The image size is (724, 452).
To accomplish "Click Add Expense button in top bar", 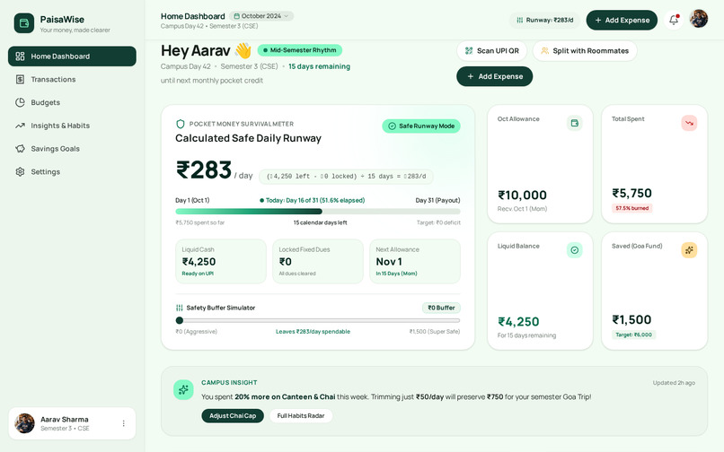I will pyautogui.click(x=622, y=21).
